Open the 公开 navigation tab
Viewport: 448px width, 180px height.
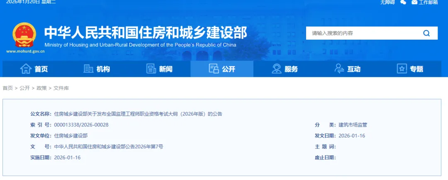(x=222, y=69)
